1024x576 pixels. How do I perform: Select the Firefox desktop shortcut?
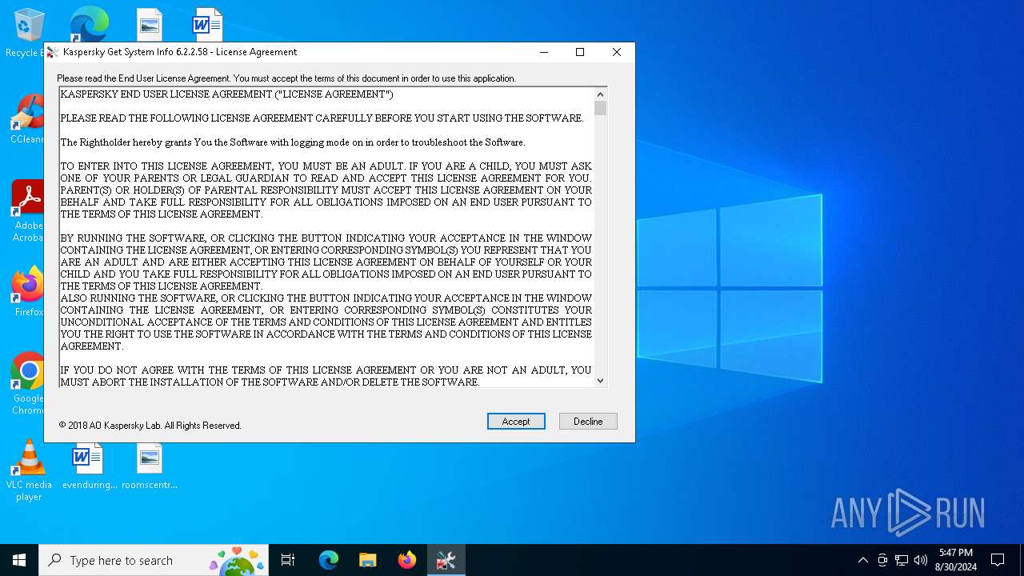click(x=29, y=292)
